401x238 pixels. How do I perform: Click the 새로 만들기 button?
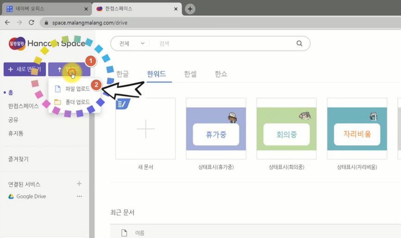[x=25, y=69]
